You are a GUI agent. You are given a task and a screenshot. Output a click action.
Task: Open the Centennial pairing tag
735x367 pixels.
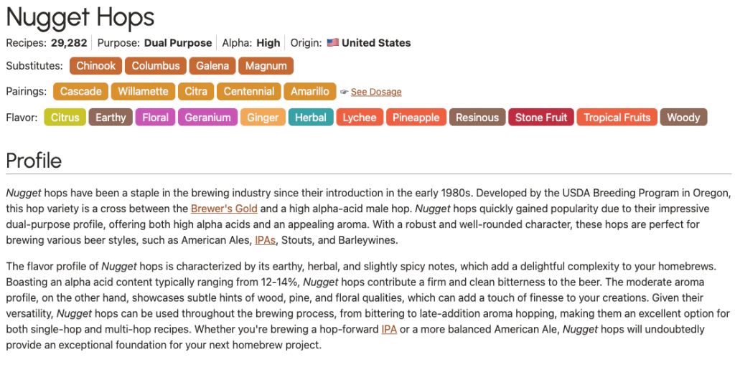(x=249, y=92)
